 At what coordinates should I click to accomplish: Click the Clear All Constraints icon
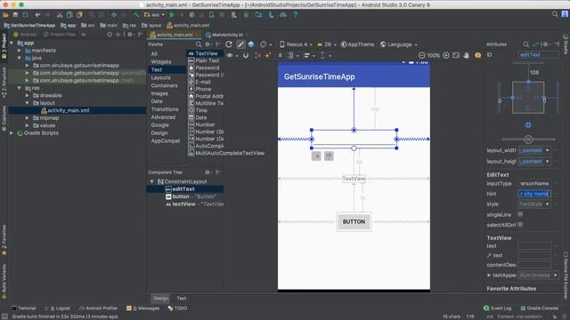click(x=257, y=55)
